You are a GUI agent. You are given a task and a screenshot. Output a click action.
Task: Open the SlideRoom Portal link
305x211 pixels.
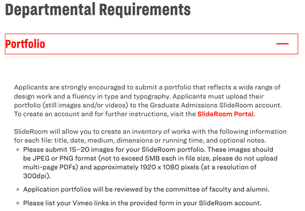pyautogui.click(x=225, y=114)
